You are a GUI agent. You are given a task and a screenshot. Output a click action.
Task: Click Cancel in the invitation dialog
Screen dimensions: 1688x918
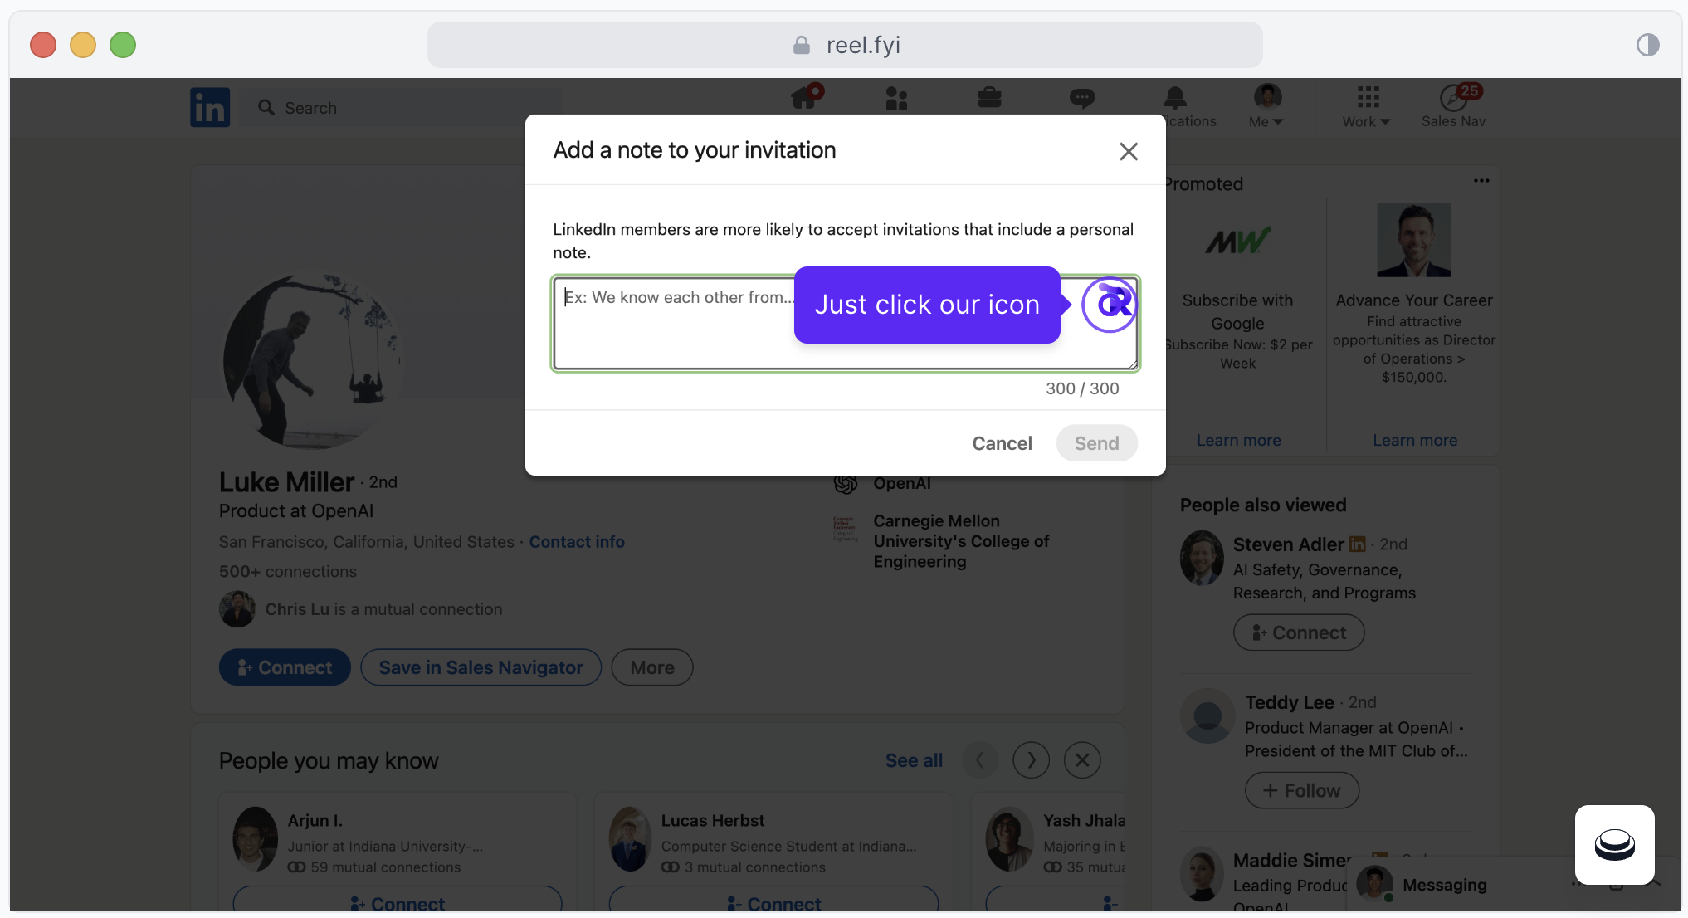pyautogui.click(x=1002, y=443)
